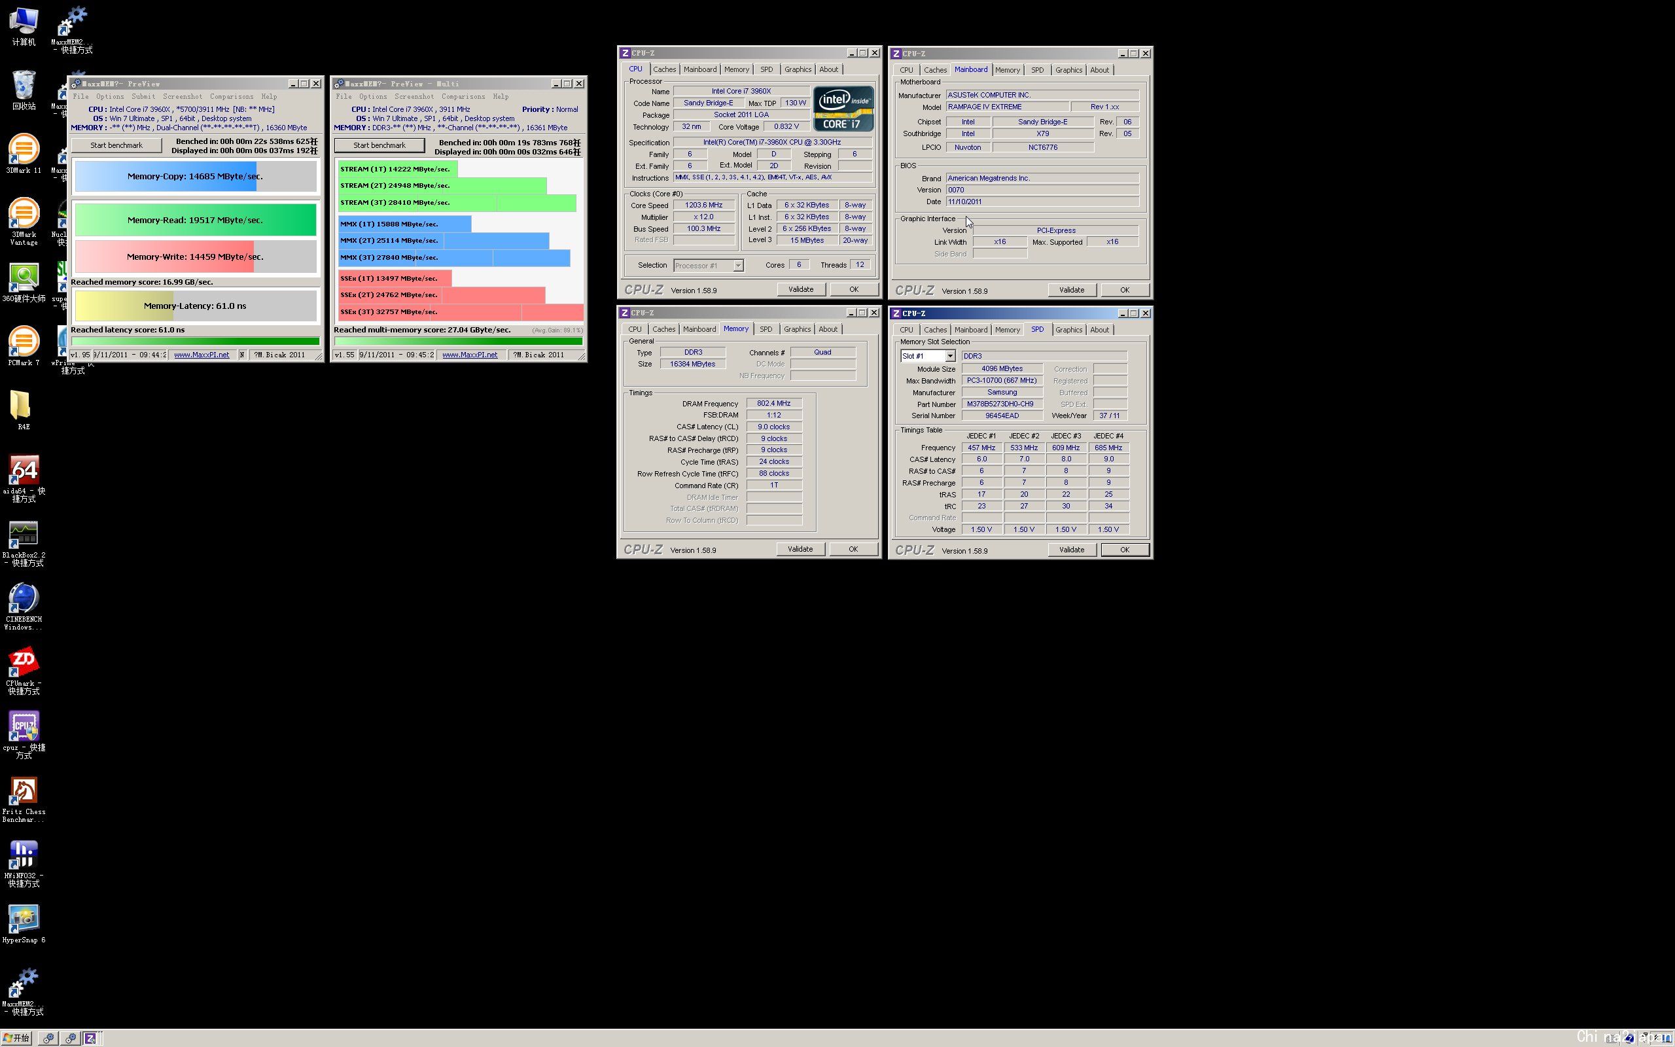Launch the HWiNFO32 desktop shortcut

point(24,864)
